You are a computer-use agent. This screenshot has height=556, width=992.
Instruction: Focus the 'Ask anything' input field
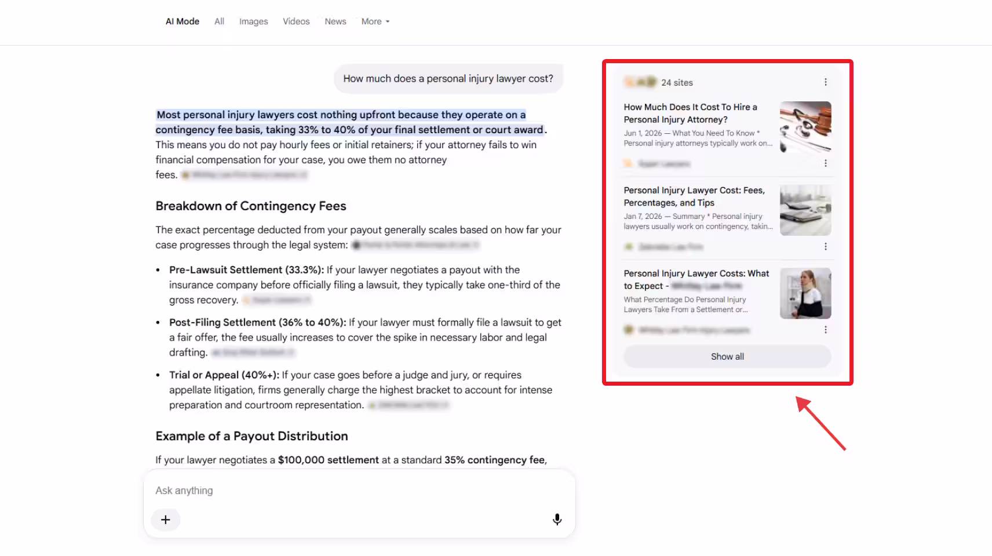point(359,491)
